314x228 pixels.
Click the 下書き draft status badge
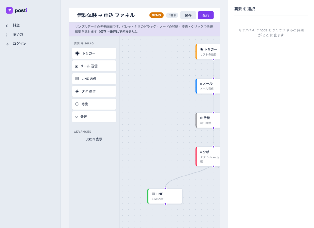click(x=172, y=15)
